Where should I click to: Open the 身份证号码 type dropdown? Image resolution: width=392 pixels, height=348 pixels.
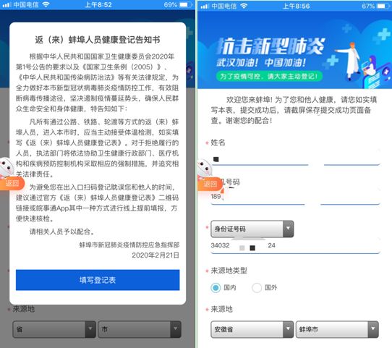click(x=252, y=229)
